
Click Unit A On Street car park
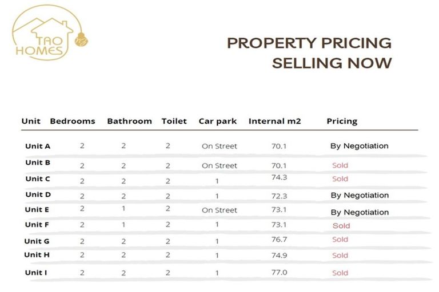(x=219, y=147)
